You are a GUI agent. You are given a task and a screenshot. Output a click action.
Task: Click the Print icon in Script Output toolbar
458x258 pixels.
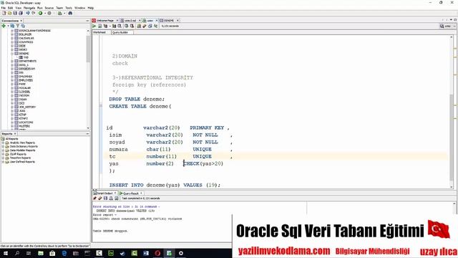[x=111, y=199]
